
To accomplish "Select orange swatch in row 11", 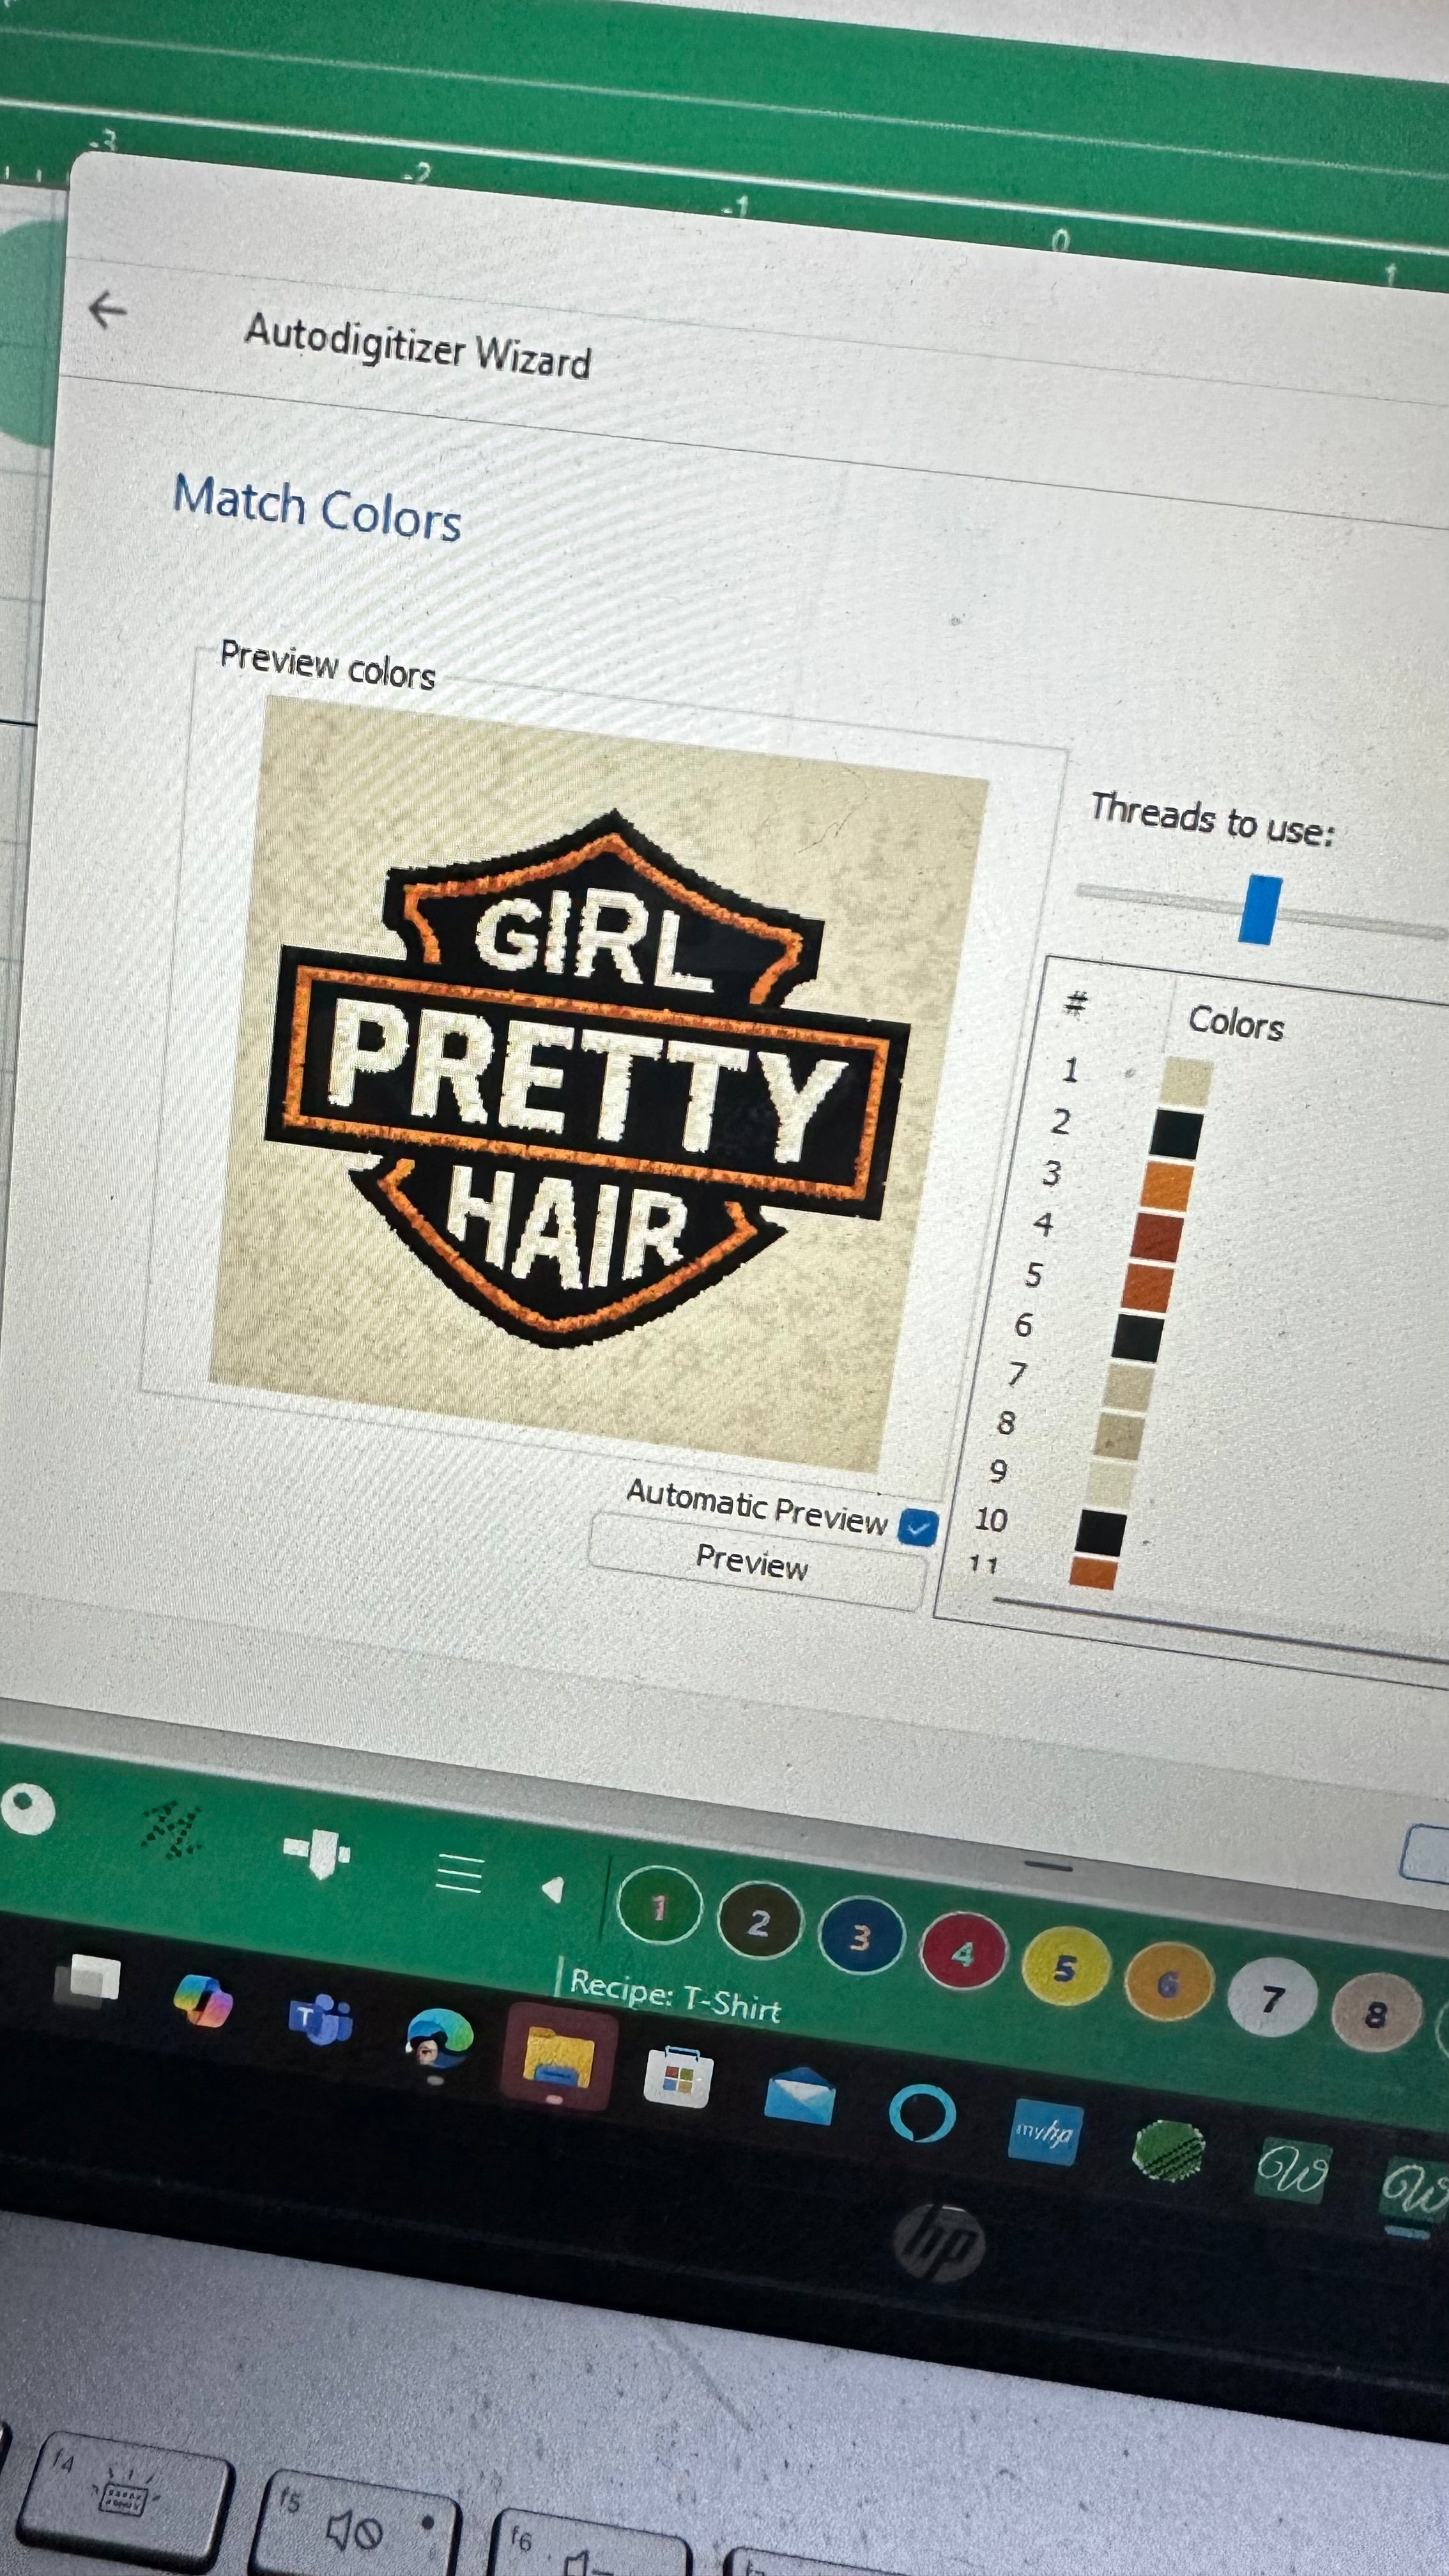I will pos(1093,1573).
